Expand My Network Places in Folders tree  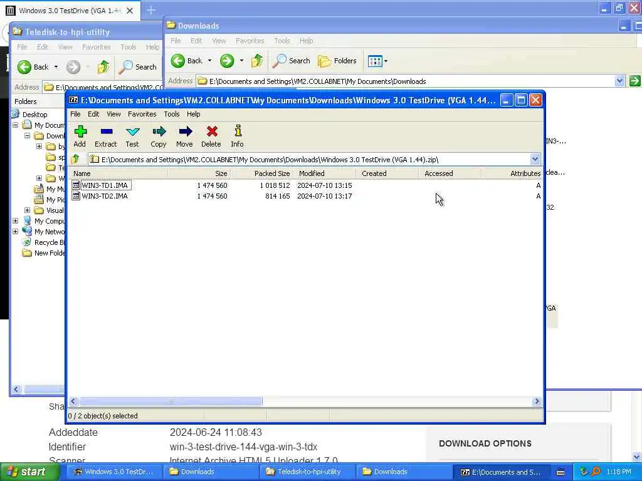coord(16,232)
